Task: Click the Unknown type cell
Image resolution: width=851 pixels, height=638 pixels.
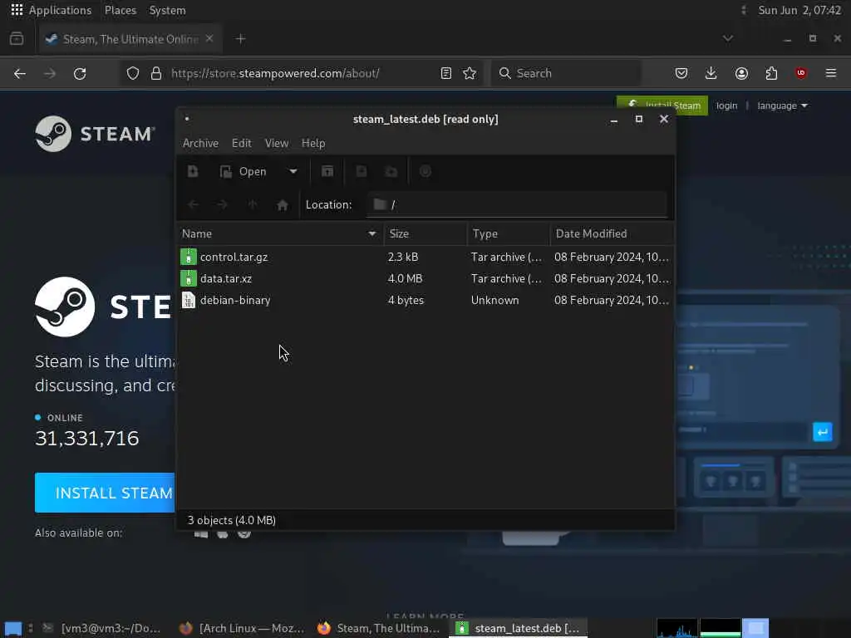Action: click(x=495, y=300)
